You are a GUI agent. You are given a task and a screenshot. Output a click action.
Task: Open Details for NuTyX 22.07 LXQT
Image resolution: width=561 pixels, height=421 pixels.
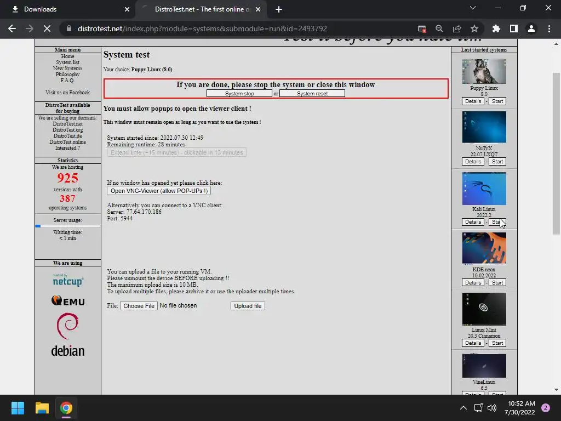473,162
